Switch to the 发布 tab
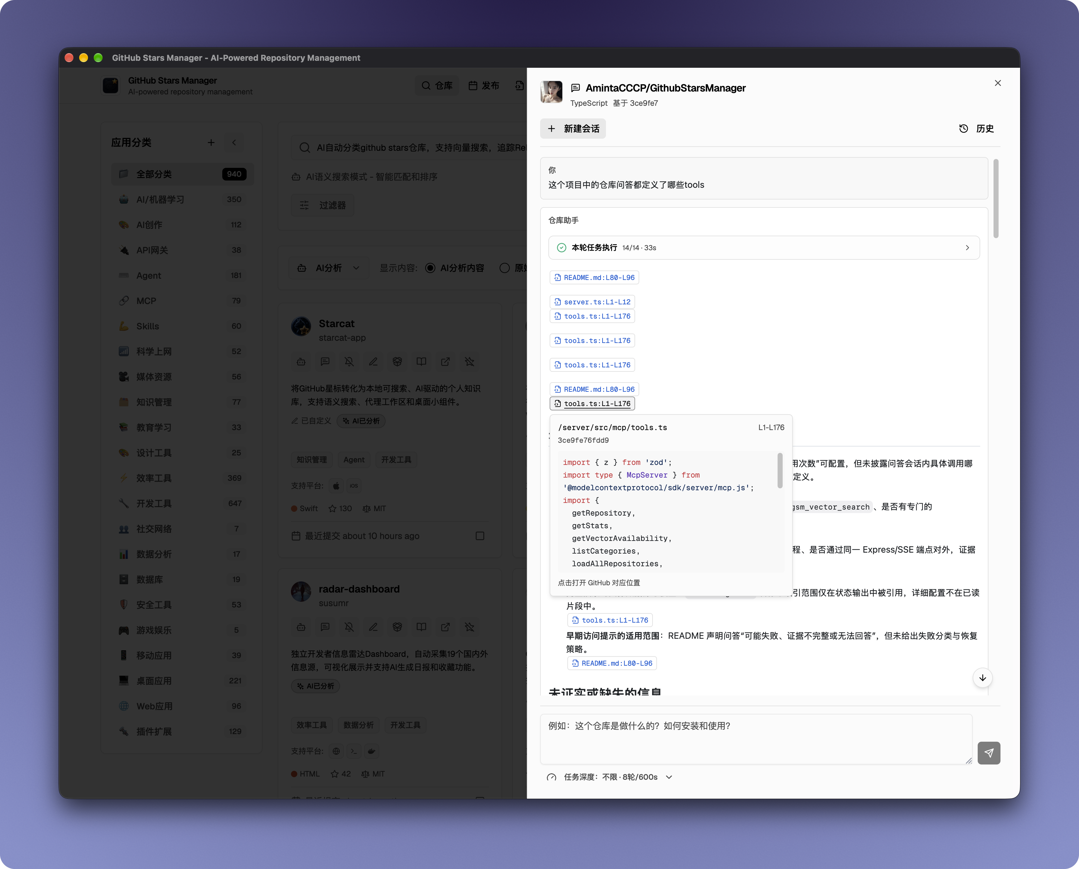1079x869 pixels. [484, 86]
